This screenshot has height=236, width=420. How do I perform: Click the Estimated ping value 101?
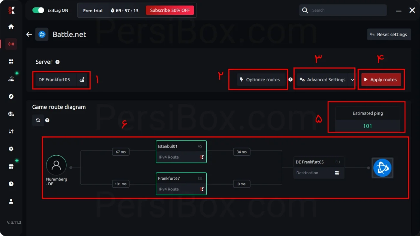[x=368, y=126]
